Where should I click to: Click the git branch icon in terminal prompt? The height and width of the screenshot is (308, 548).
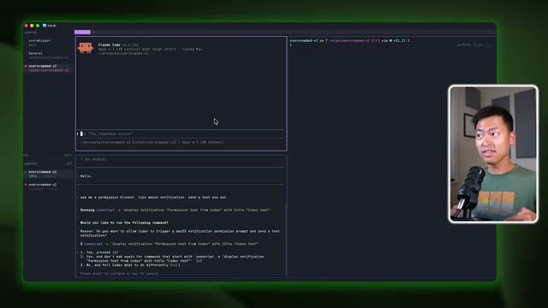pyautogui.click(x=326, y=40)
